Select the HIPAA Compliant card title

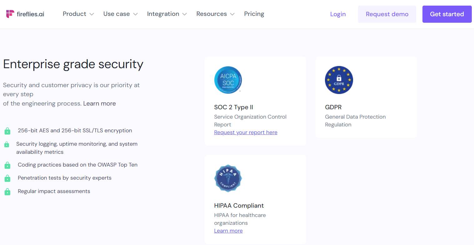click(239, 205)
